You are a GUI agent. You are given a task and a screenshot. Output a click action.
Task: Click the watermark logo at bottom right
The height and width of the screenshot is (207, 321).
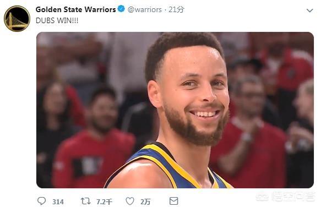click(x=262, y=197)
